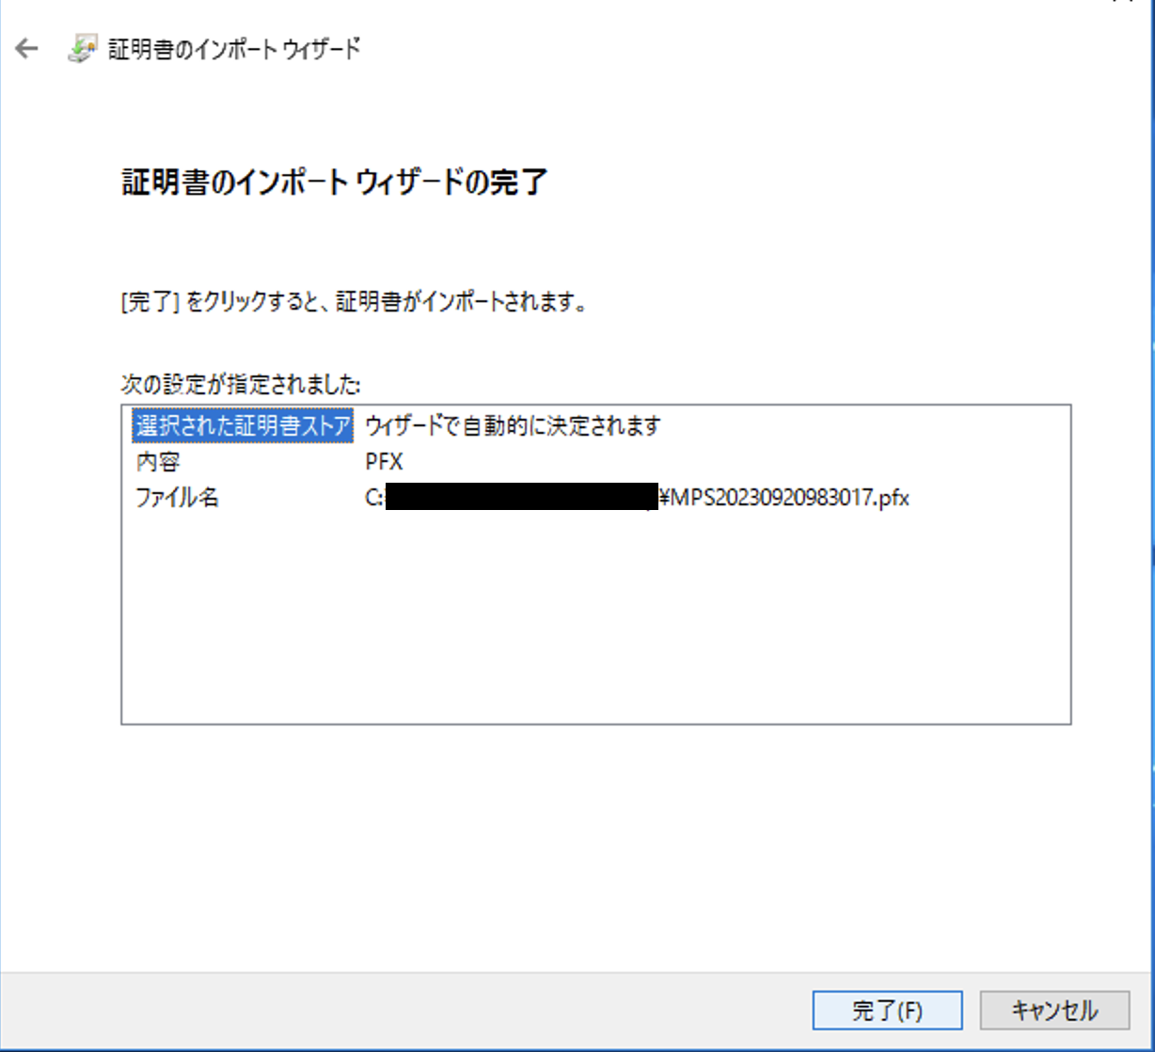Click the 証明書のインポート ウィザードの完了 heading
Viewport: 1155px width, 1052px height.
tap(334, 182)
